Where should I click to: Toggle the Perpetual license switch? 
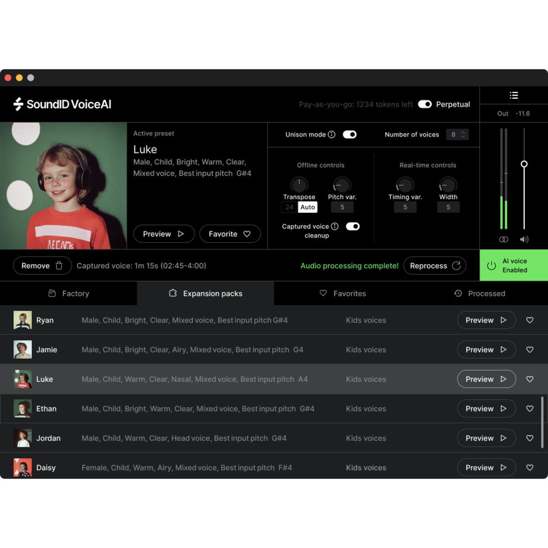pos(425,104)
